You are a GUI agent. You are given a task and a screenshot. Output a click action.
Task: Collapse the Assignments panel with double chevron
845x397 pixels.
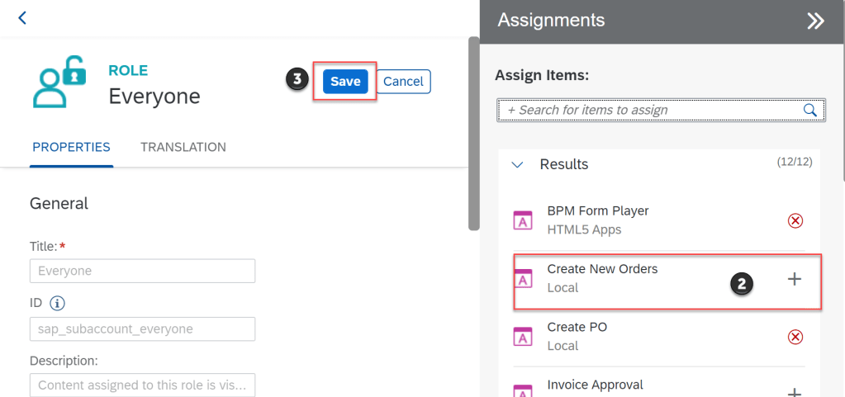coord(815,21)
